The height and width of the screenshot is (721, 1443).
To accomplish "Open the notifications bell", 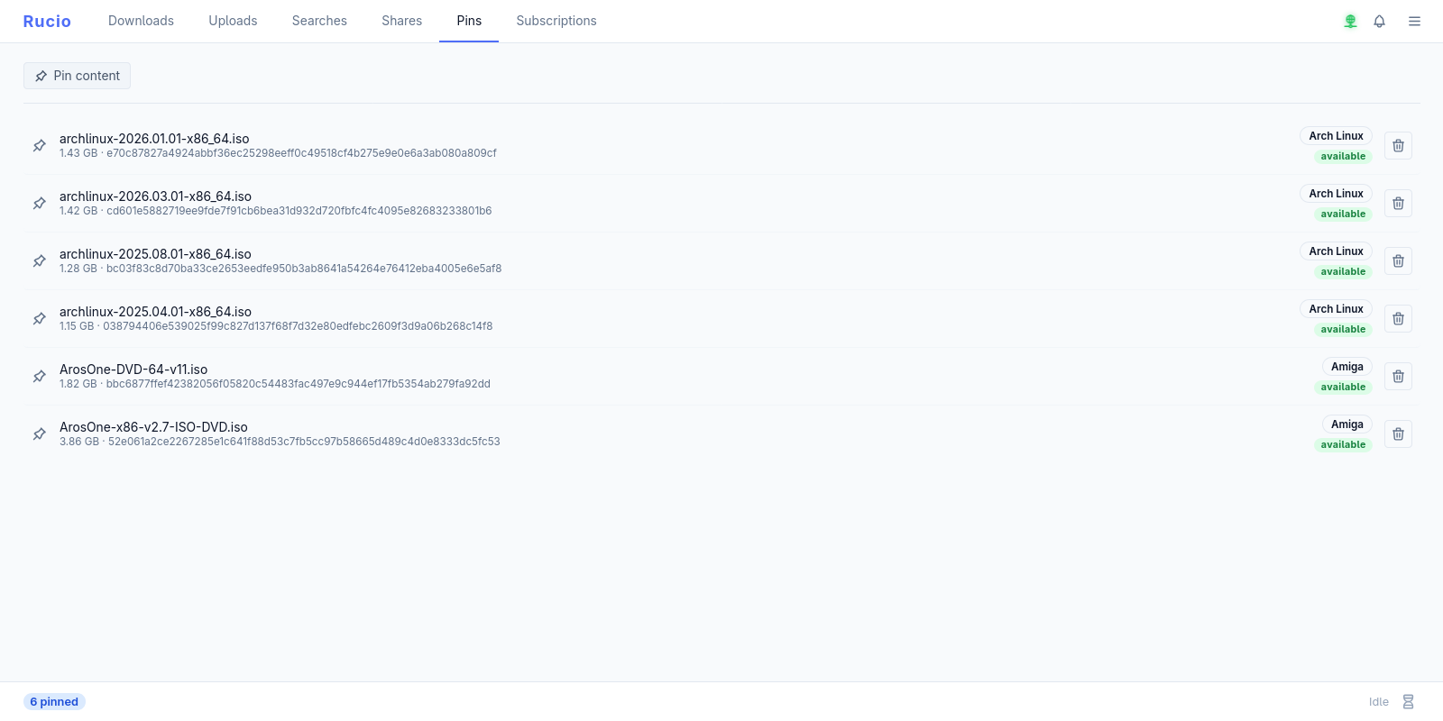I will point(1379,21).
